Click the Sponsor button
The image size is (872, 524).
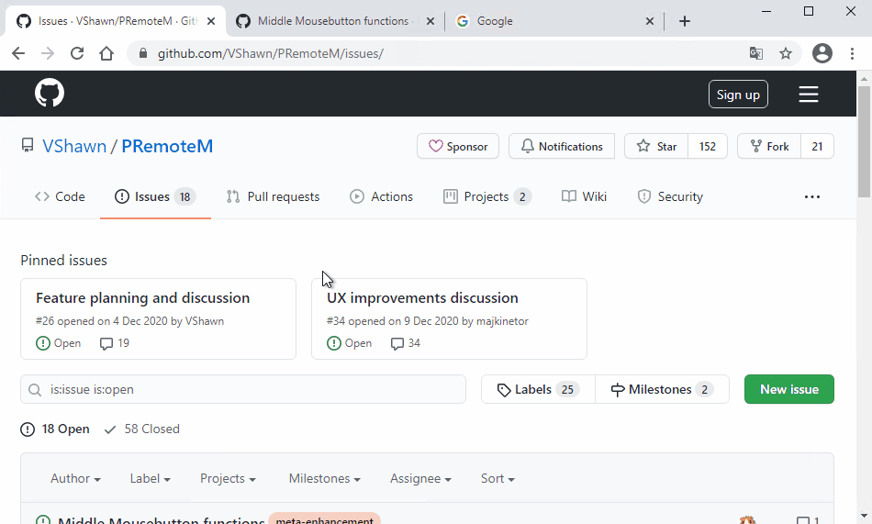pyautogui.click(x=458, y=146)
